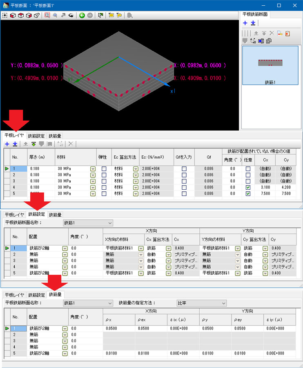This screenshot has height=368, width=303.
Task: Click the blue plus icon in the 平板鉄筋断面 panel
Action: pyautogui.click(x=245, y=23)
